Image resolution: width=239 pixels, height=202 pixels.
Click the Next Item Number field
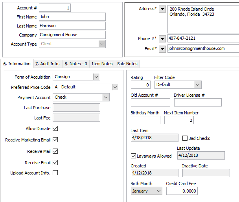[179, 120]
